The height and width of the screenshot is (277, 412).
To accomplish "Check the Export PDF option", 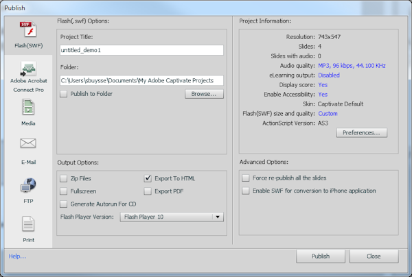I will [x=148, y=191].
